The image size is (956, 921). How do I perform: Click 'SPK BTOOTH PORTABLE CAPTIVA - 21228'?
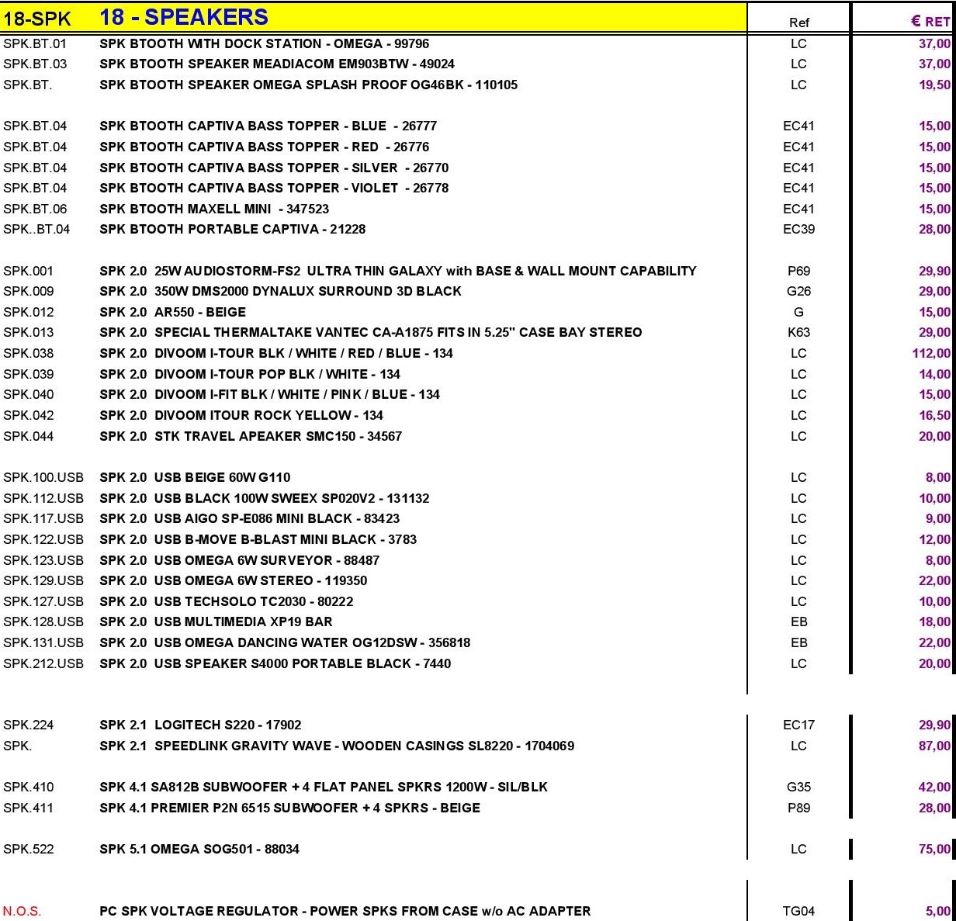tap(232, 229)
